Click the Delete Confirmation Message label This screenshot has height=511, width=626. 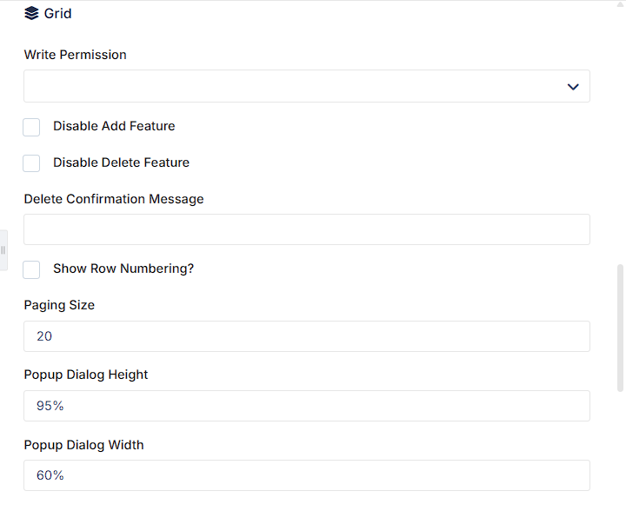pos(114,199)
